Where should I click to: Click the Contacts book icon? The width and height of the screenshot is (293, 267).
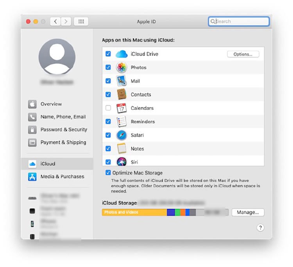click(121, 95)
